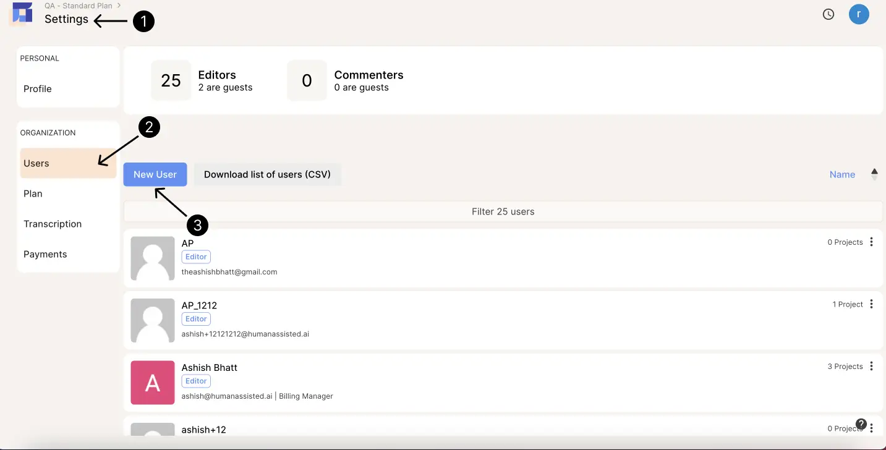This screenshot has height=450, width=886.
Task: Click the email theashishbhatt@gmail.com
Action: [x=229, y=272]
